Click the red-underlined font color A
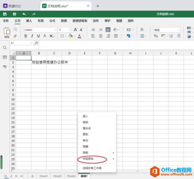This screenshot has height=179, width=194. pyautogui.click(x=79, y=36)
